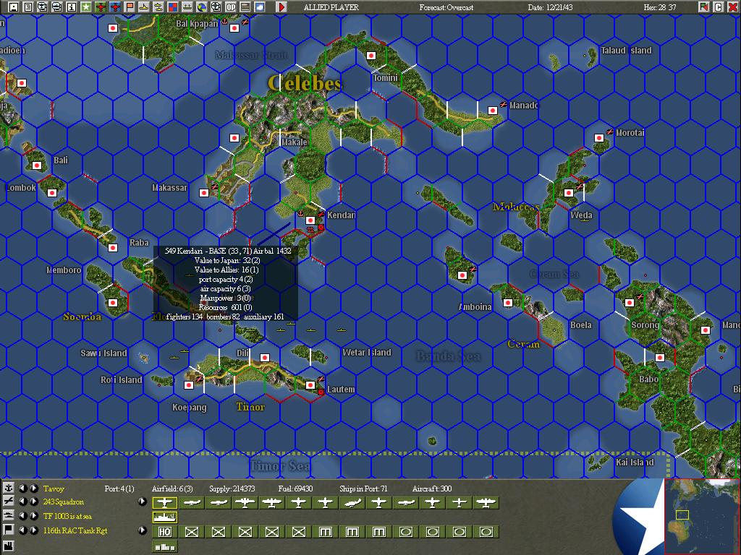Click the green-red flag icon at top right
741x555 pixels.
click(704, 7)
